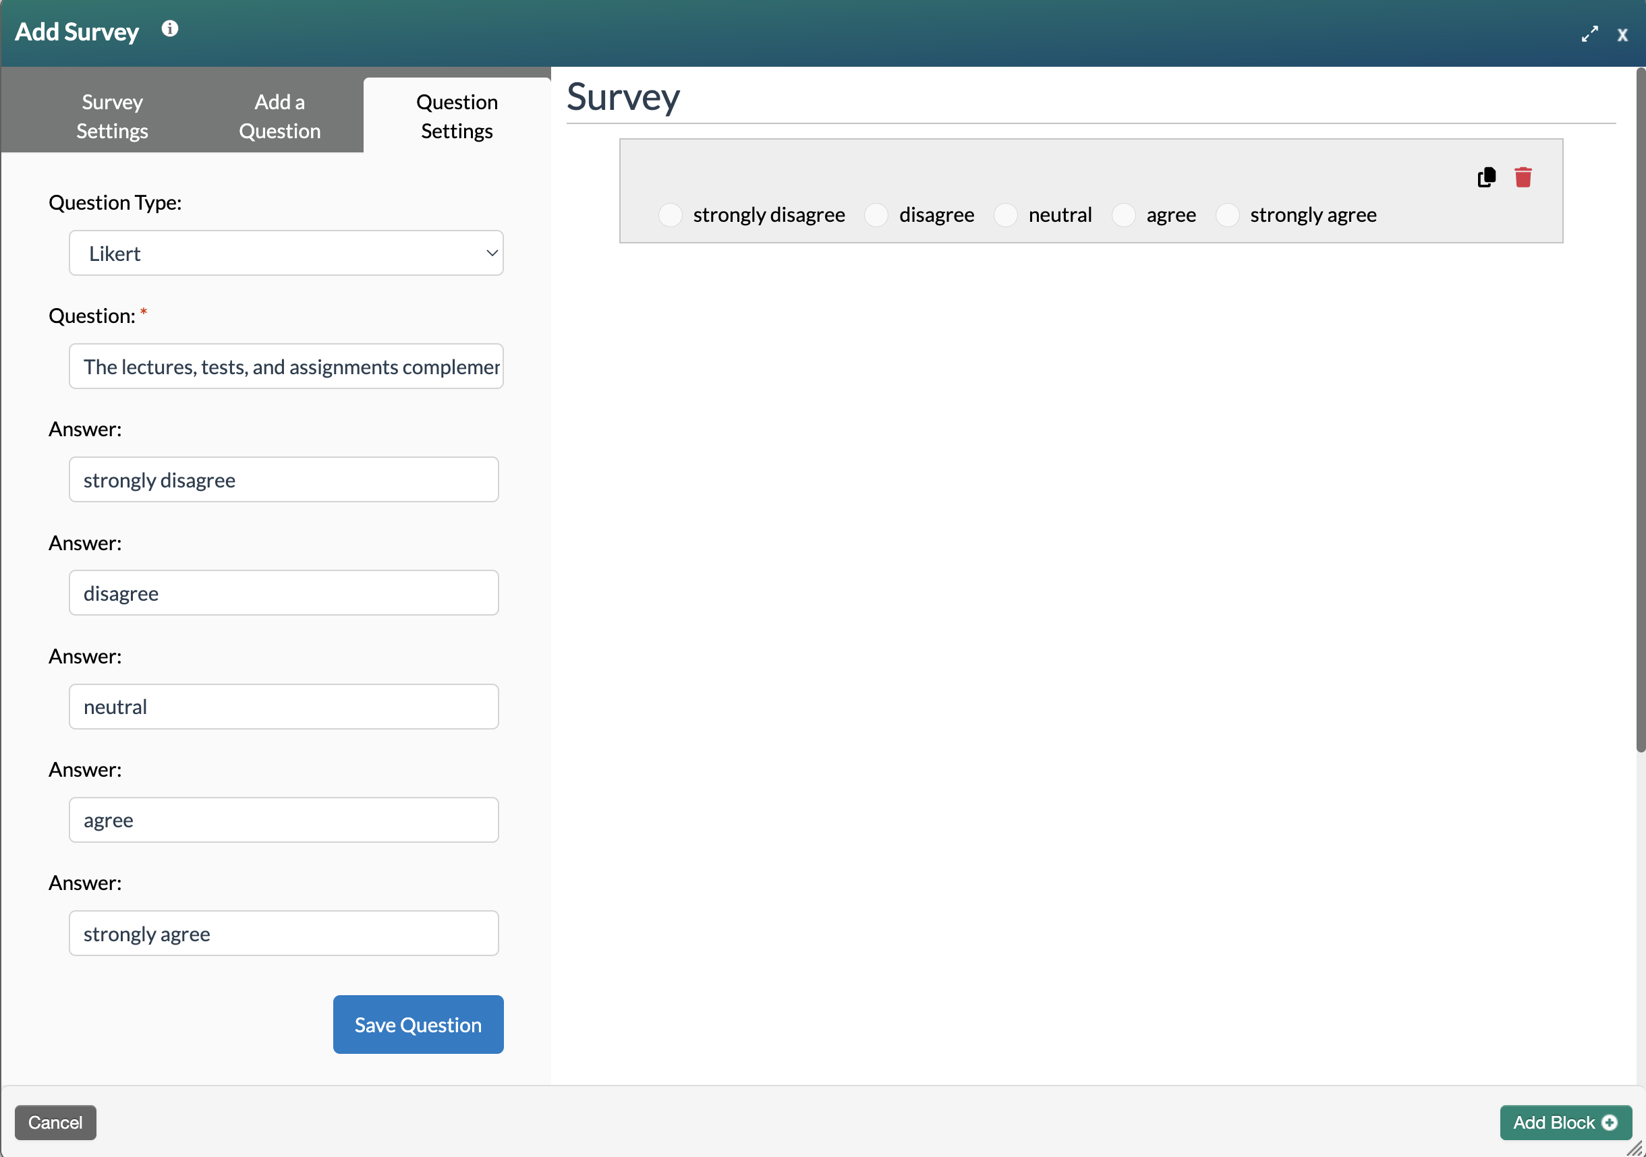The height and width of the screenshot is (1157, 1646).
Task: Edit the strongly agree answer field
Action: point(284,932)
